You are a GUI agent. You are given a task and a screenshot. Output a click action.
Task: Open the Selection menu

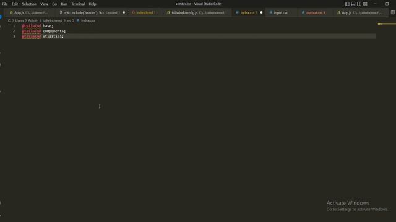(29, 4)
